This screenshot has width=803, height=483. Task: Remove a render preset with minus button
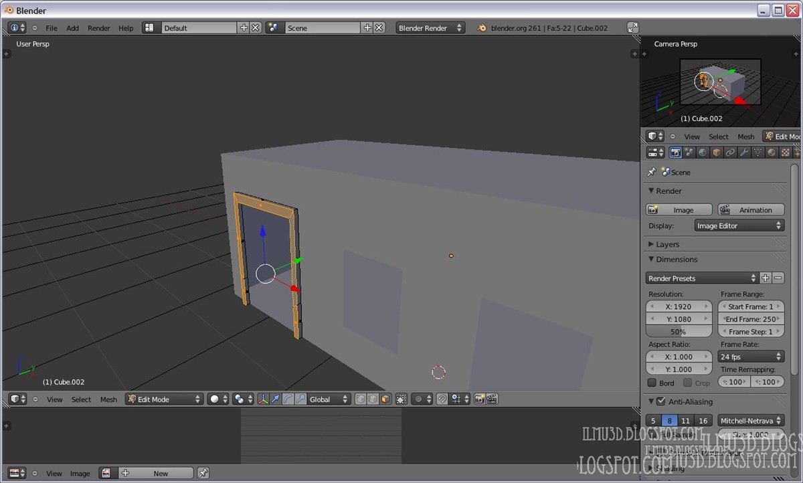778,278
